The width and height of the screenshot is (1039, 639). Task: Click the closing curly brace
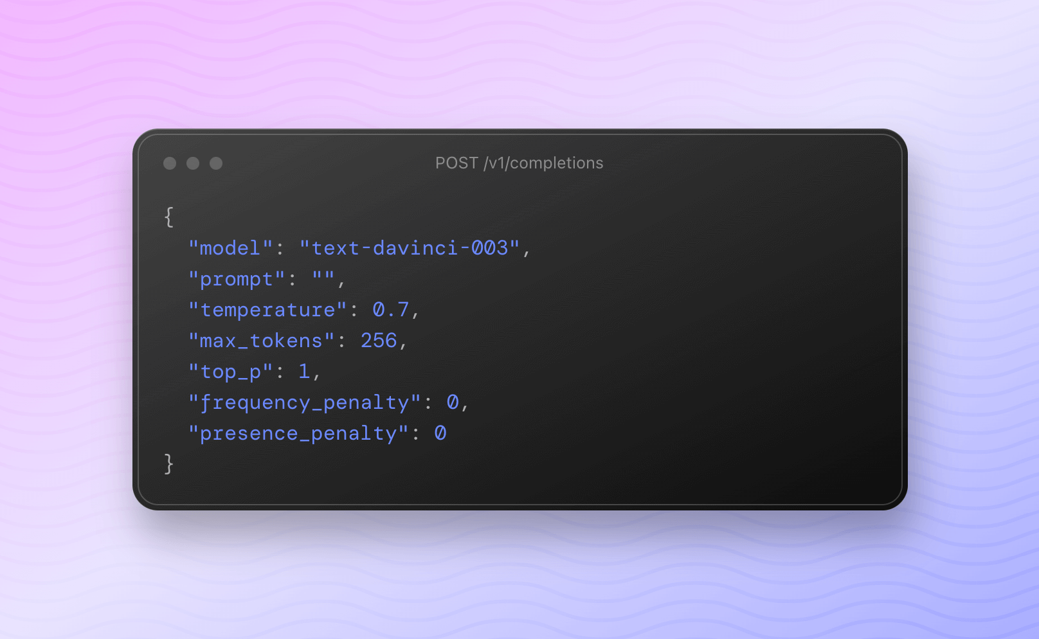[169, 464]
